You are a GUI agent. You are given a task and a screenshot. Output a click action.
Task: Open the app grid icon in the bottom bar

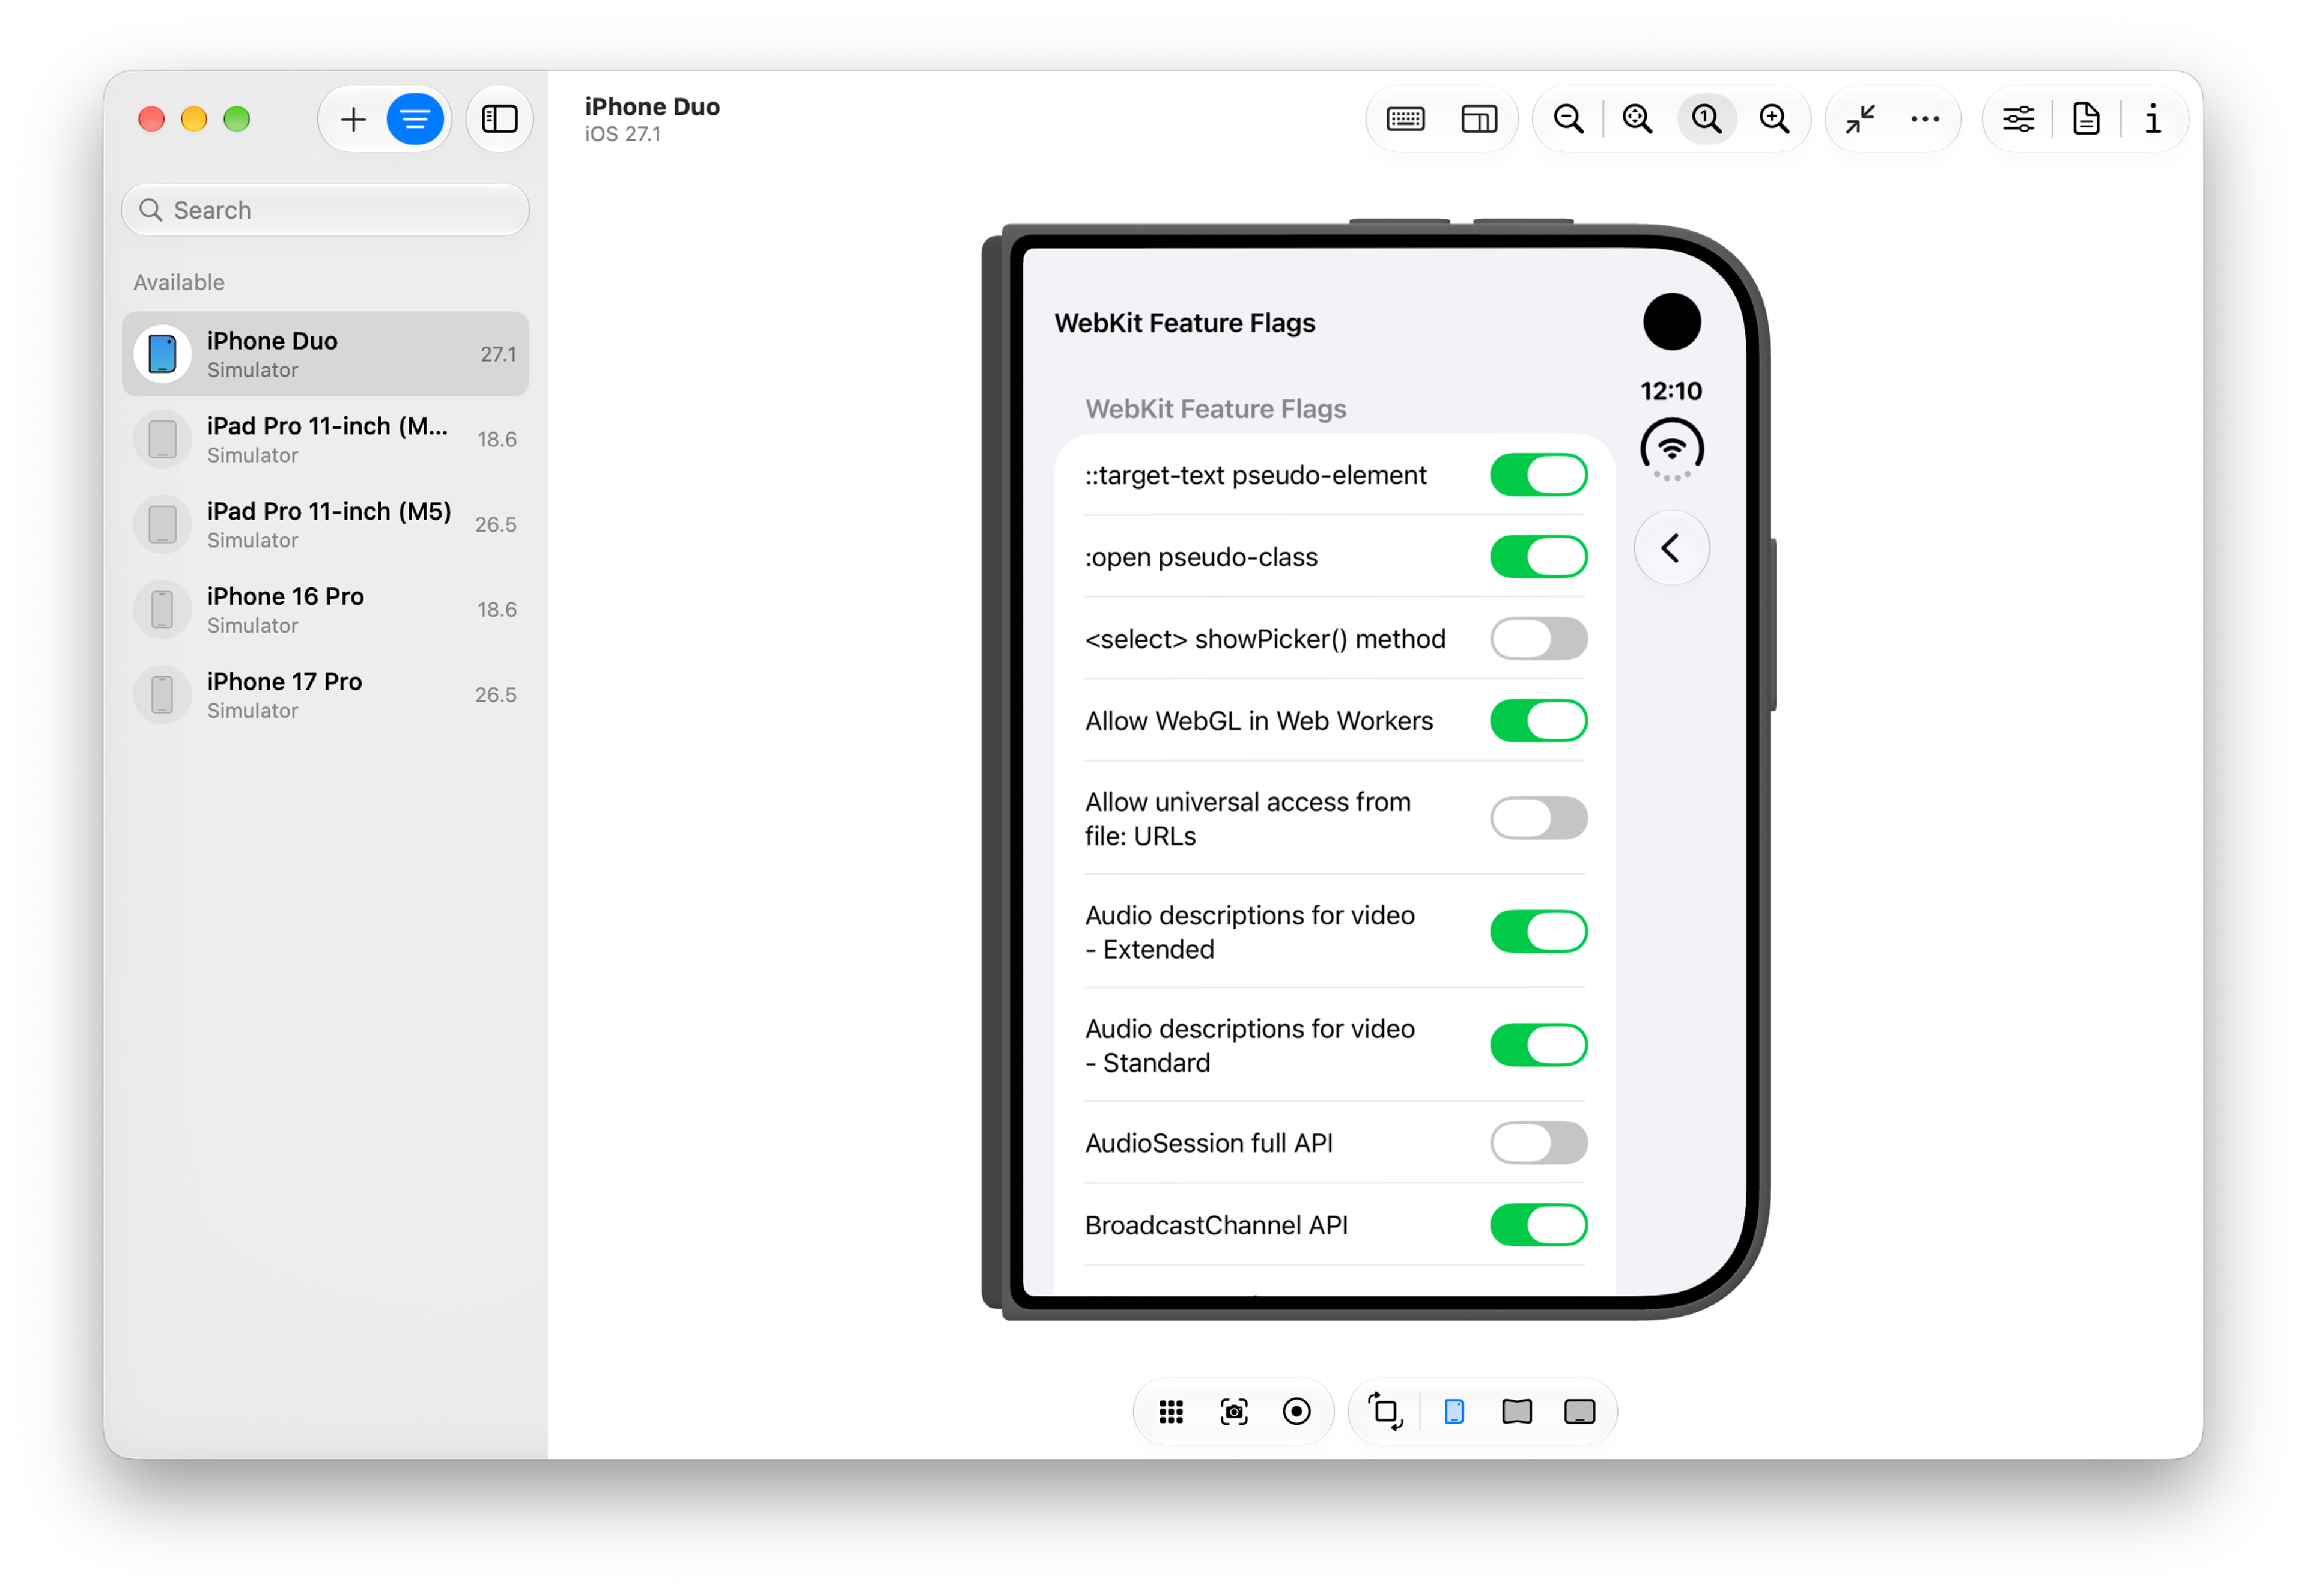(1170, 1412)
